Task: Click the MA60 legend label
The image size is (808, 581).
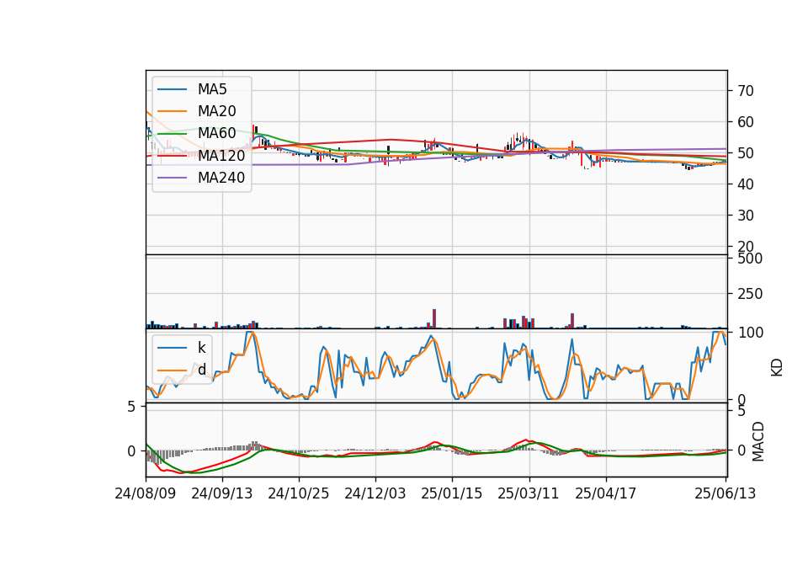Action: click(x=216, y=133)
